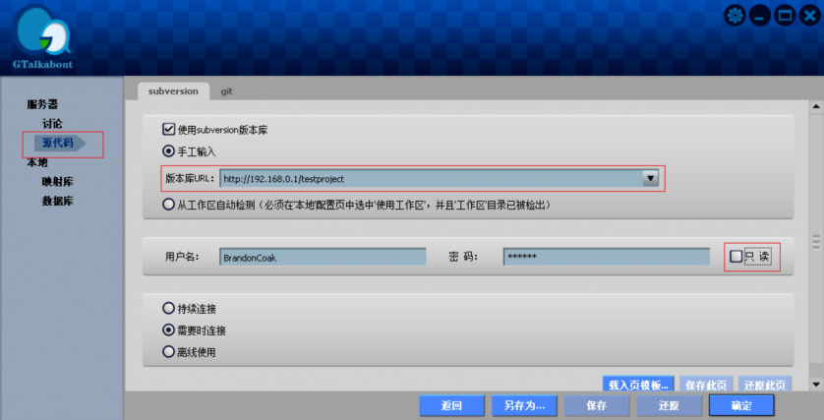Click the 载入页模板... button

pos(638,385)
